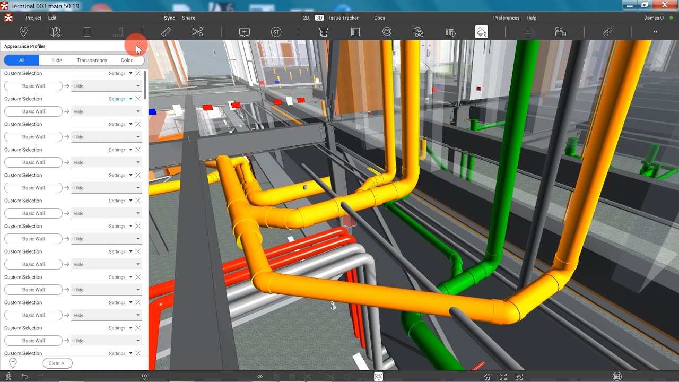
Task: Open the Help menu
Action: pos(531,18)
